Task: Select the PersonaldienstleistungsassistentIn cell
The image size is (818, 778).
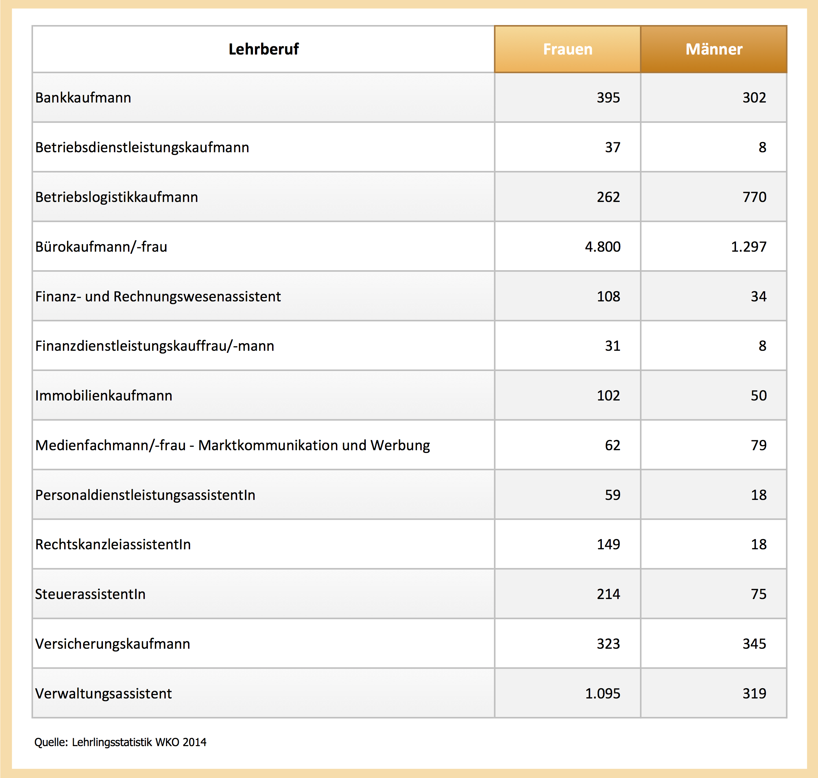Action: [x=145, y=495]
